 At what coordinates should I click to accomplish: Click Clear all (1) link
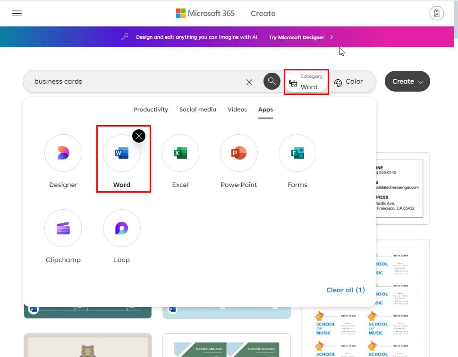pyautogui.click(x=346, y=290)
